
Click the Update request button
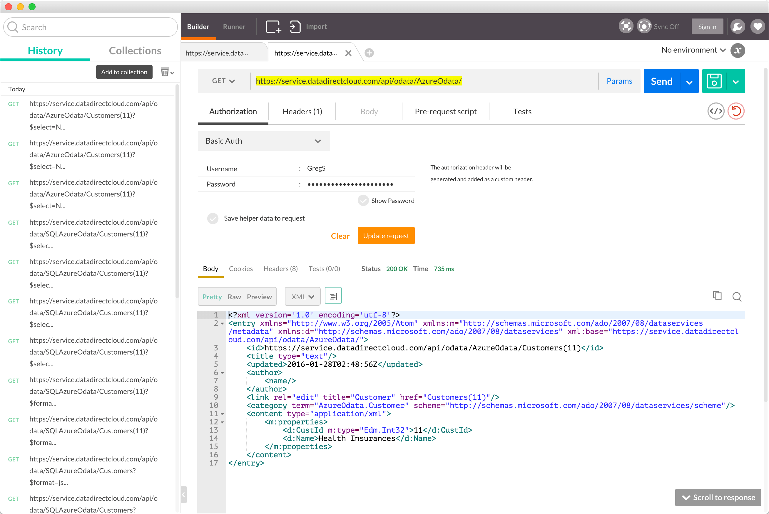(x=386, y=236)
